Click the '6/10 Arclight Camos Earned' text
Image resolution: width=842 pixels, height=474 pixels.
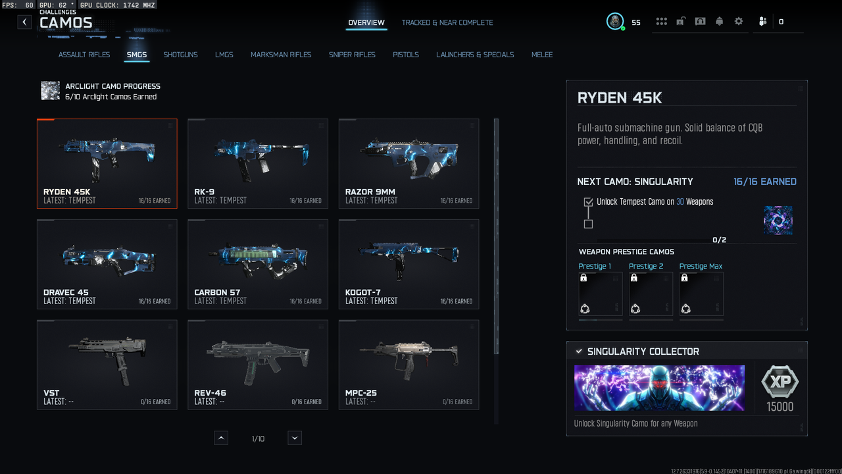tap(111, 97)
